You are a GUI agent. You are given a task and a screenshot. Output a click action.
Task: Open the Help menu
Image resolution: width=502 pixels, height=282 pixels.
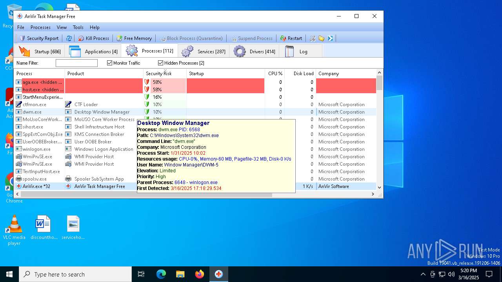click(x=95, y=27)
